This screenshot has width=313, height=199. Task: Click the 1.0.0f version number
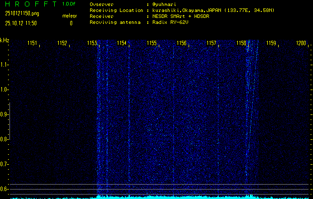pyautogui.click(x=70, y=4)
